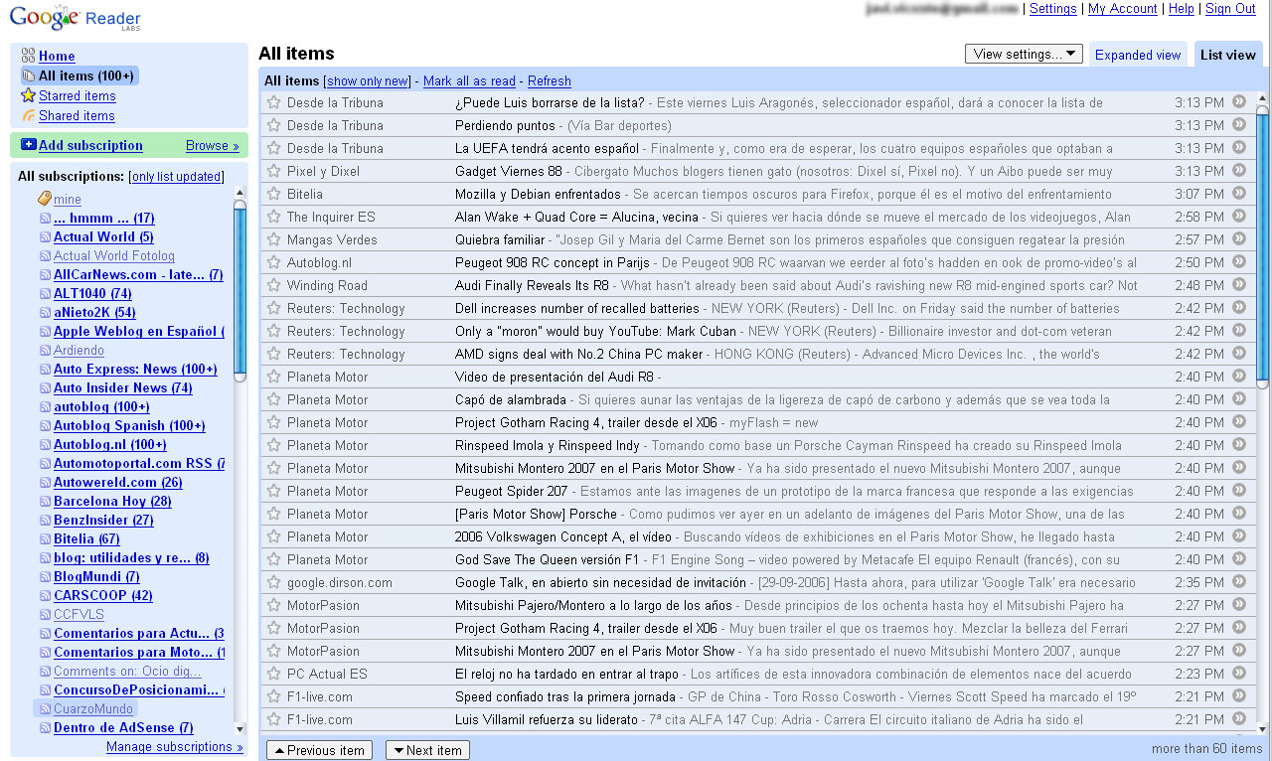Click arrow icon on 'AMD signs deal' row
1272x761 pixels.
pyautogui.click(x=1238, y=353)
